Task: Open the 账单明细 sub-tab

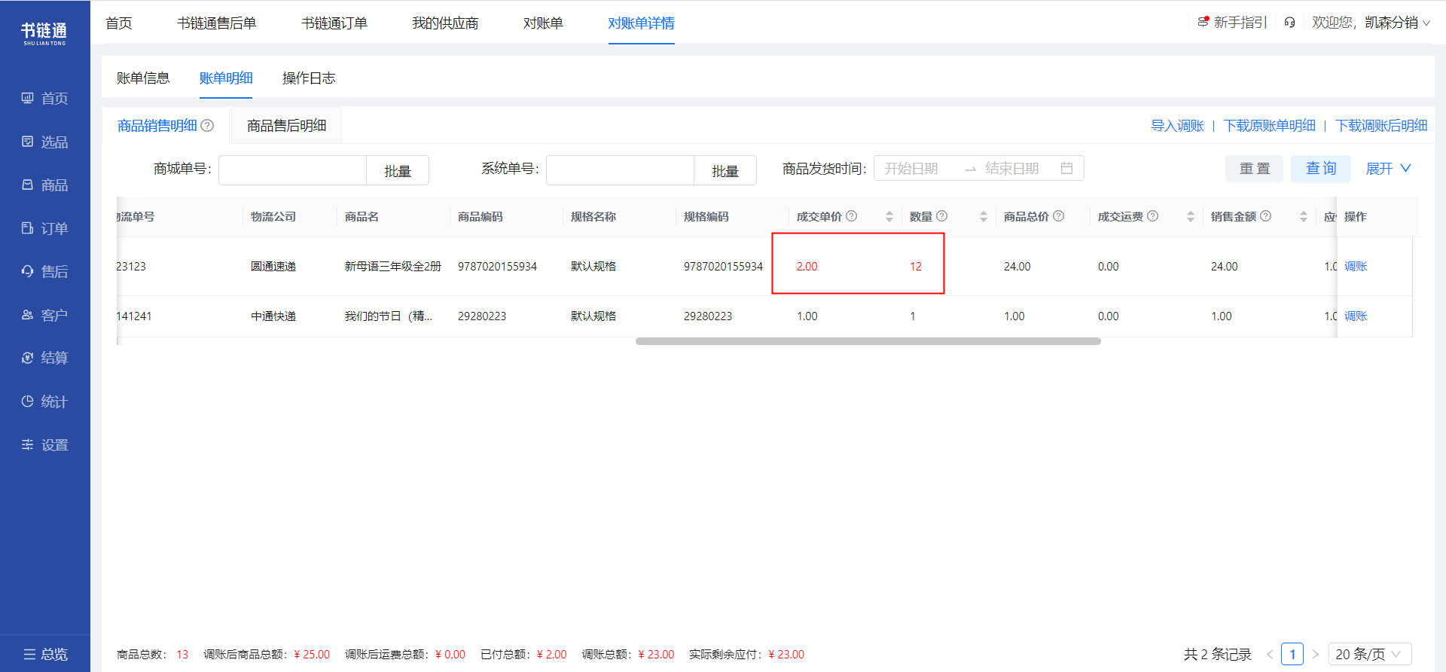Action: [x=226, y=78]
